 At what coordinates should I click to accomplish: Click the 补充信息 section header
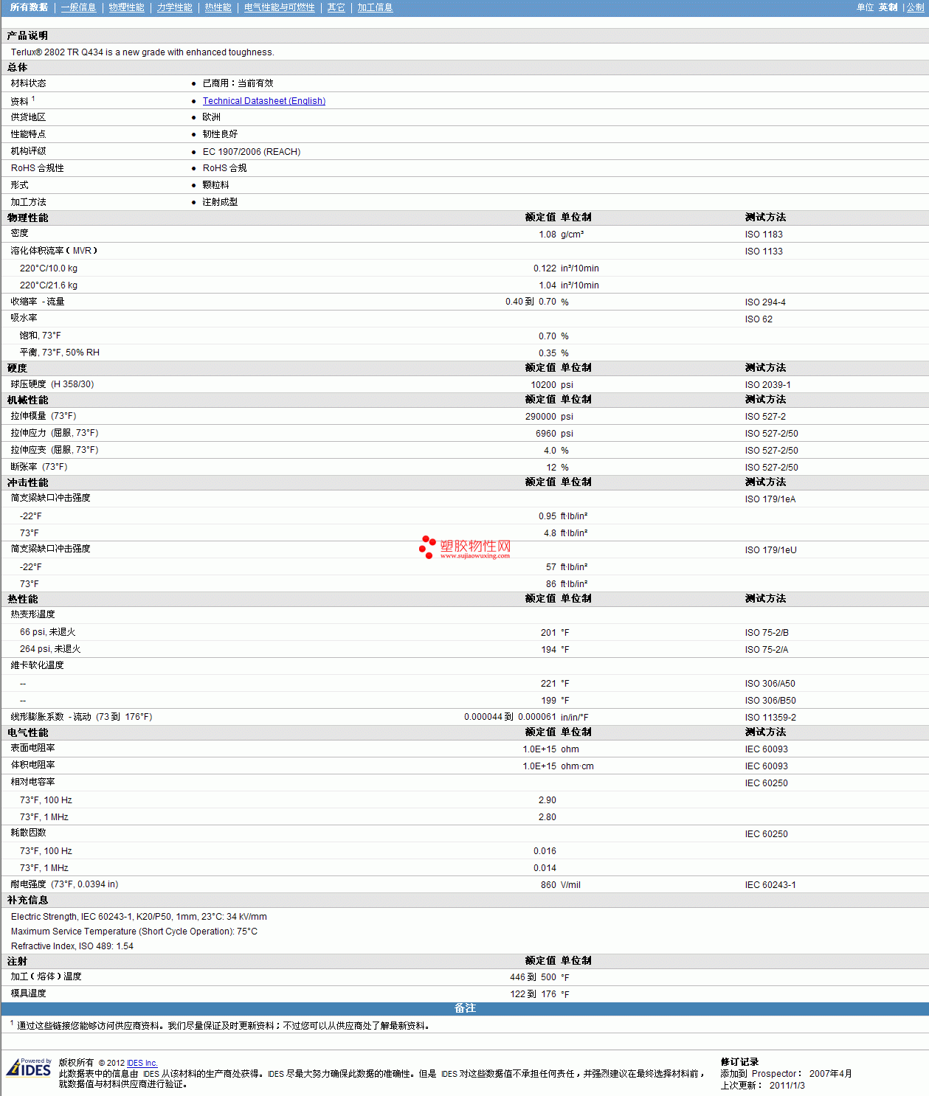(28, 900)
